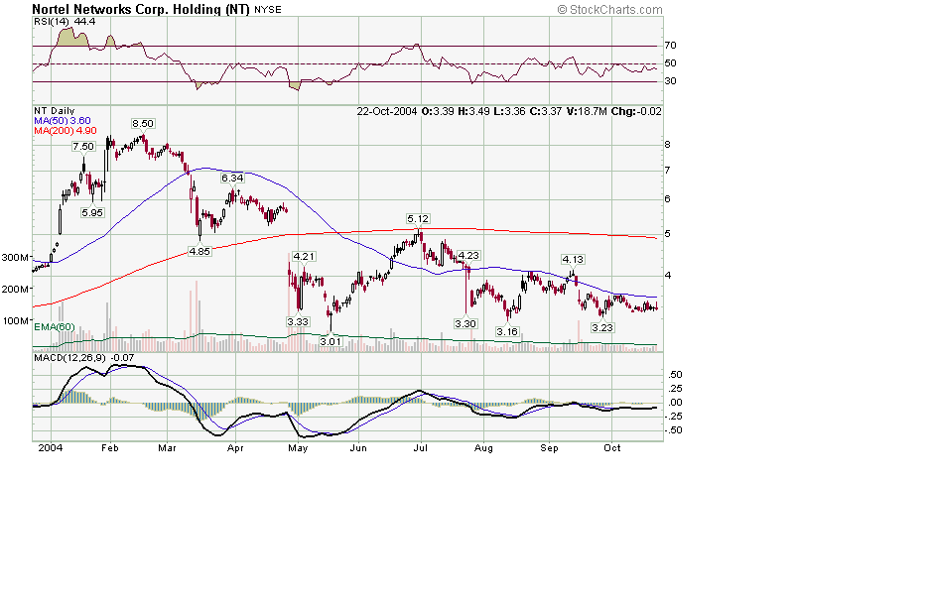Click the '7.50' price annotation

(x=83, y=147)
